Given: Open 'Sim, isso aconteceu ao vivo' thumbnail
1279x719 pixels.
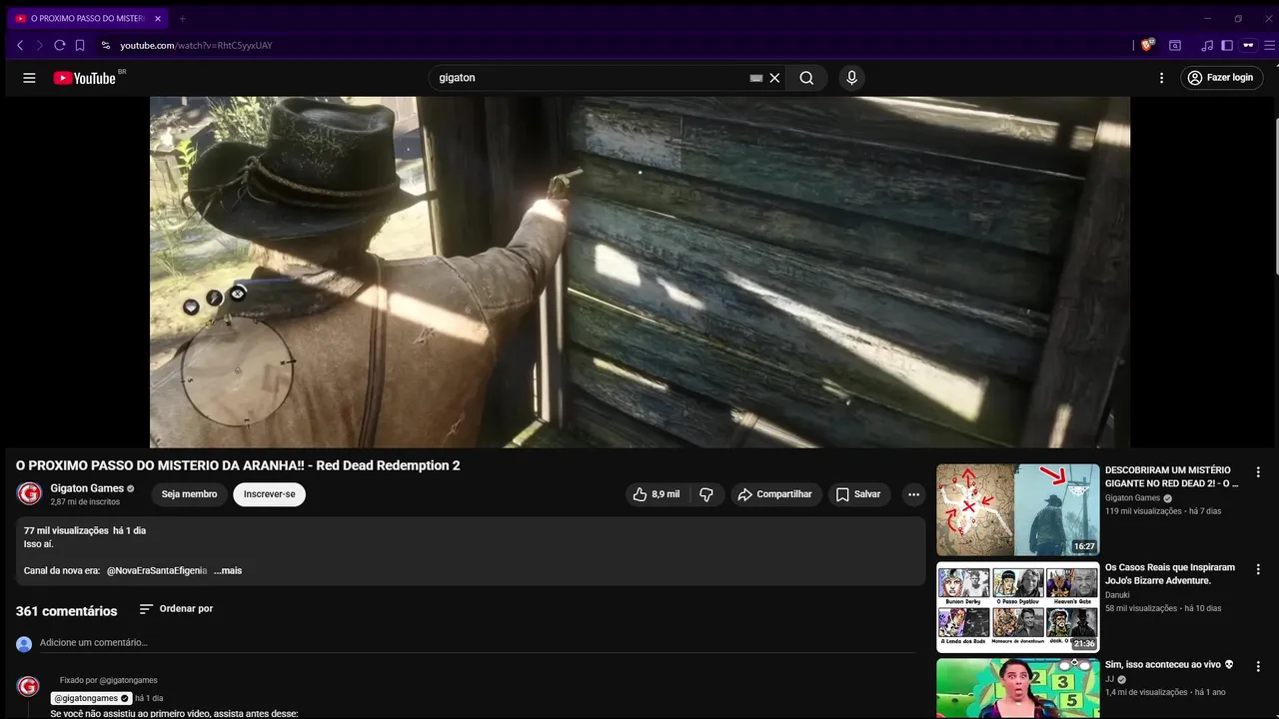Looking at the screenshot, I should pyautogui.click(x=1017, y=688).
